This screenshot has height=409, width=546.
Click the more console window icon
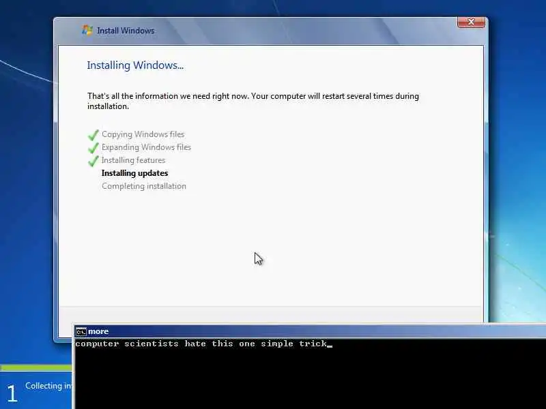[x=81, y=332]
